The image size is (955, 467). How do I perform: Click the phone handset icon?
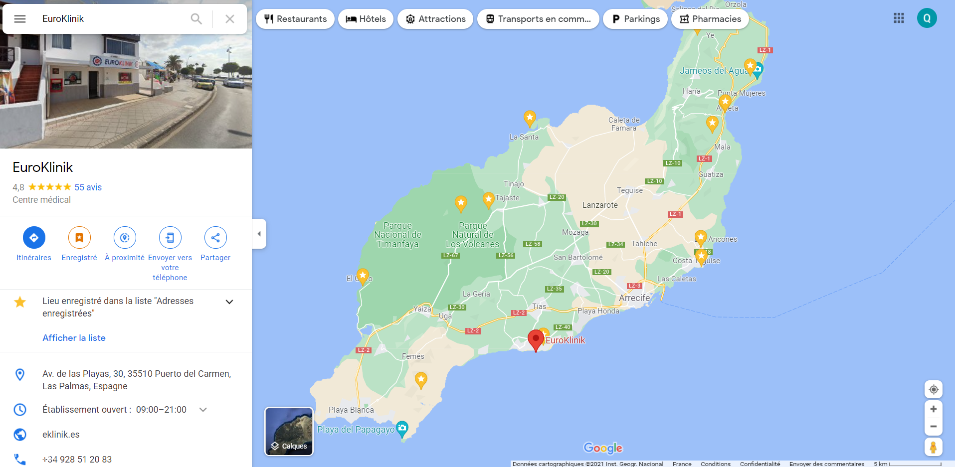coord(20,459)
